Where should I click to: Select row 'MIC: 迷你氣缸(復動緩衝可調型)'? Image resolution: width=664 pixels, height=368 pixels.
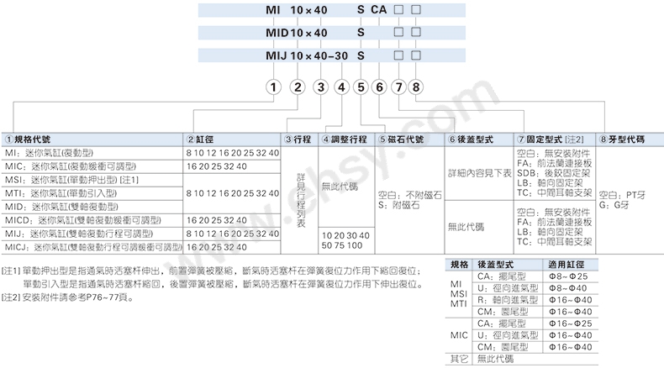click(x=92, y=166)
